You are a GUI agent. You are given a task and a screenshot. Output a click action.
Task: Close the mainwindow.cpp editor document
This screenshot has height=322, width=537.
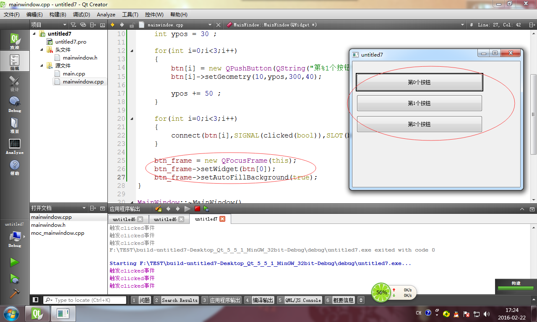coord(218,25)
